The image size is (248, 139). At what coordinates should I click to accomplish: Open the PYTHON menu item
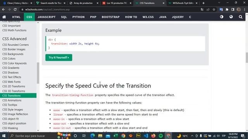click(x=78, y=17)
